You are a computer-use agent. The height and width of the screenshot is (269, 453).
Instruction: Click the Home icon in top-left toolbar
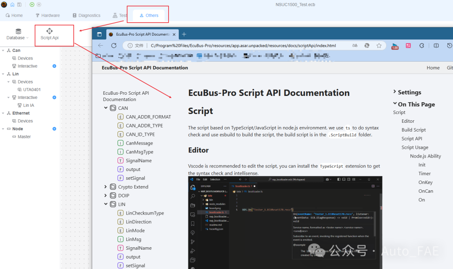12,5
